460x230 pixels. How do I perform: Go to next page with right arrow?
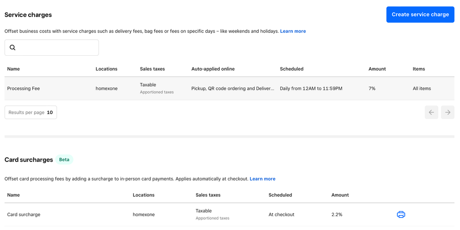tap(448, 112)
